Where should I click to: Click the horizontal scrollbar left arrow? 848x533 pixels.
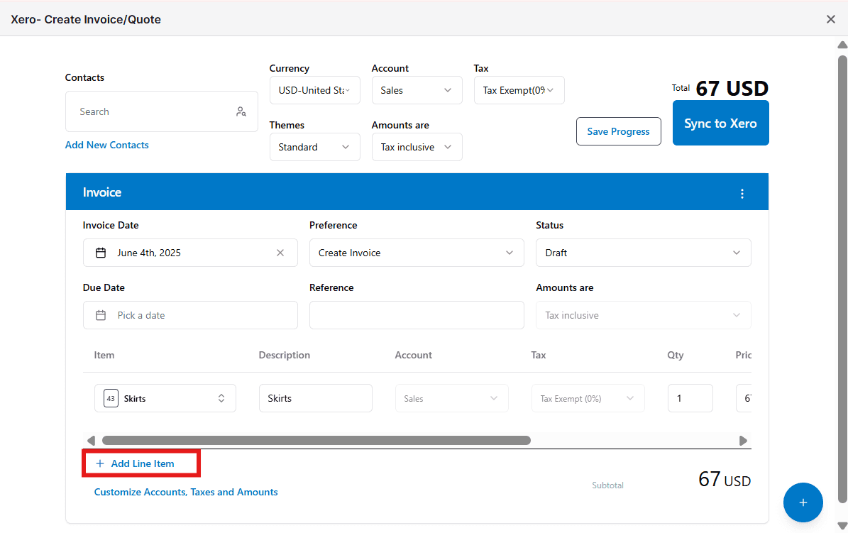coord(91,441)
